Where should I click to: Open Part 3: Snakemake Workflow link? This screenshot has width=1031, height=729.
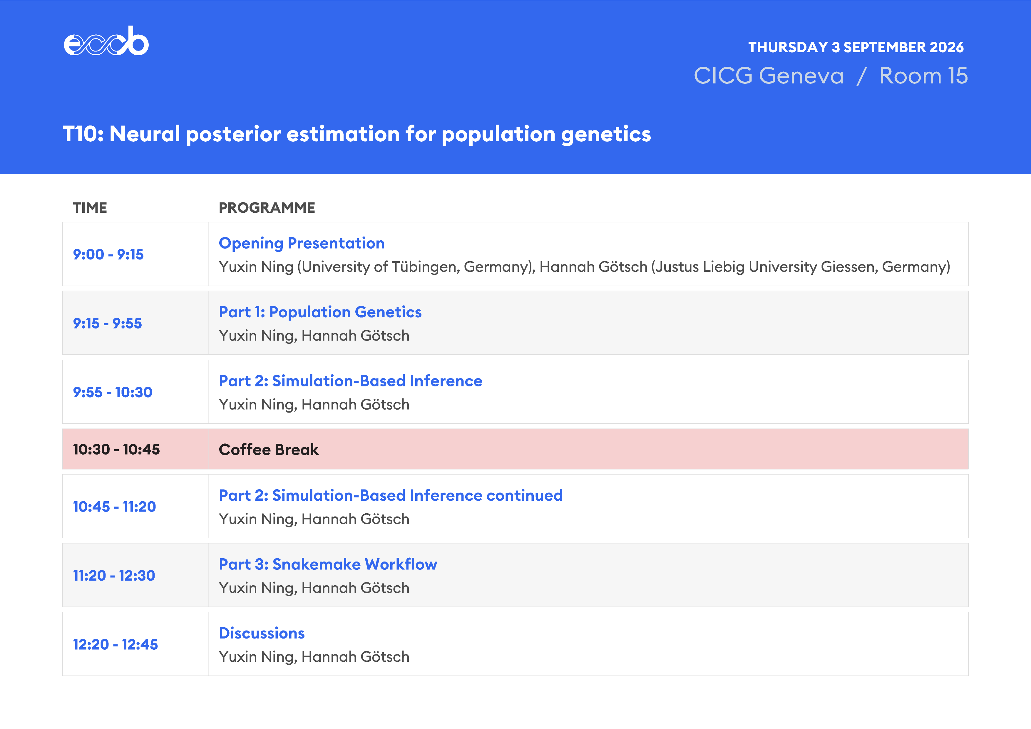tap(328, 564)
